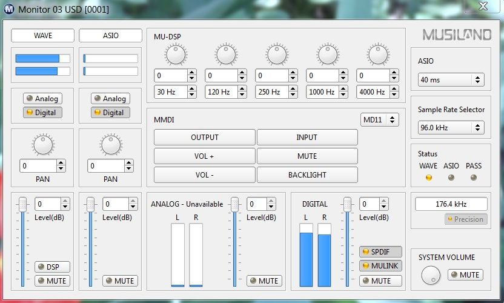Click the 120 Hz band gain knob
This screenshot has height=303, width=504.
coord(226,55)
